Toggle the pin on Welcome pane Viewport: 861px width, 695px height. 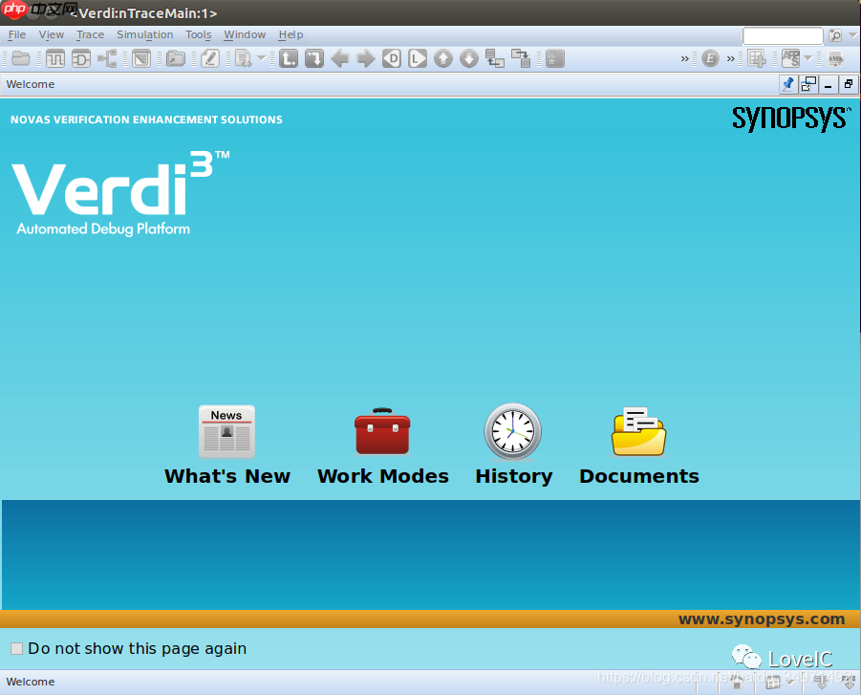786,84
